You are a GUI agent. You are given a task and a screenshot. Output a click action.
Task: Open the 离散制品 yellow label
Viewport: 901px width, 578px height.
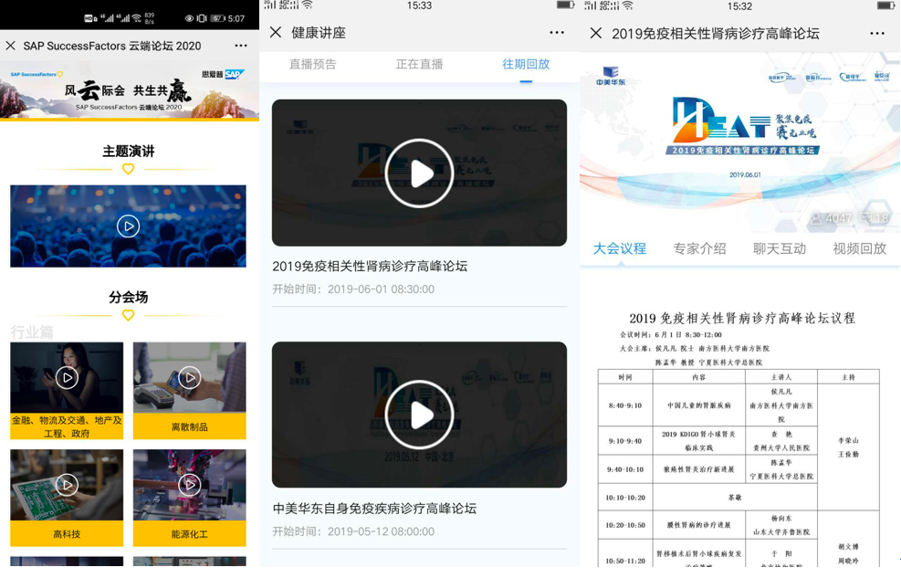click(x=190, y=426)
